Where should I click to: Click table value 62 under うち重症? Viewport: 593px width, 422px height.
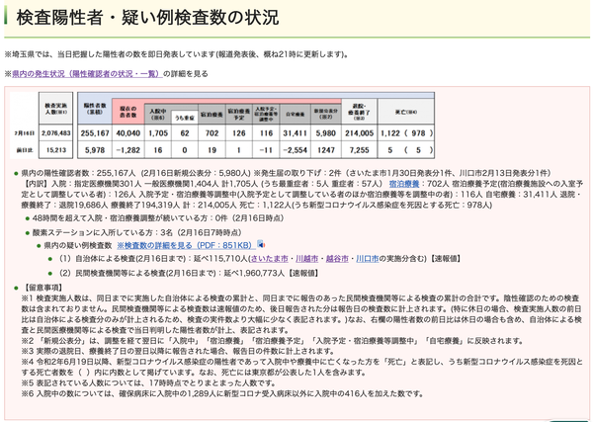(185, 133)
